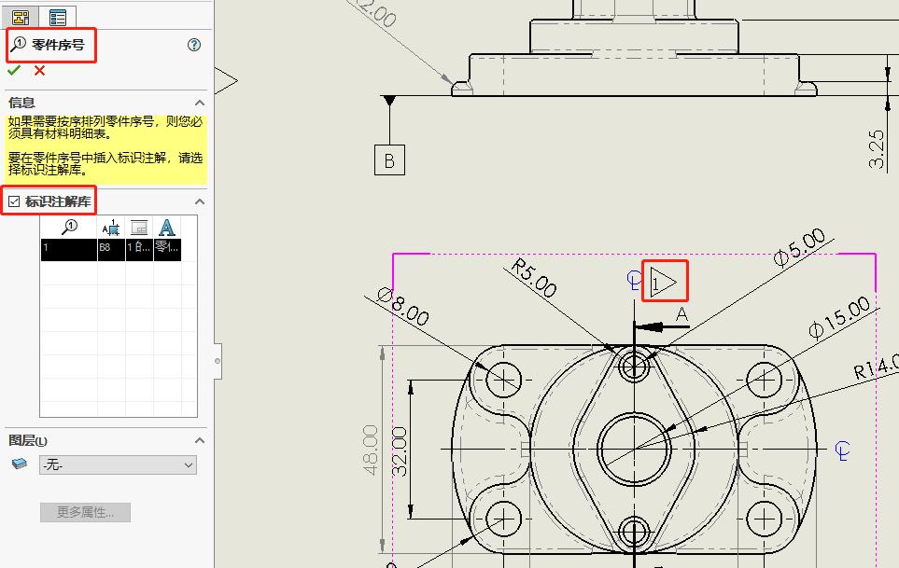The width and height of the screenshot is (899, 568).
Task: Click the 更多属性... button
Action: (86, 512)
